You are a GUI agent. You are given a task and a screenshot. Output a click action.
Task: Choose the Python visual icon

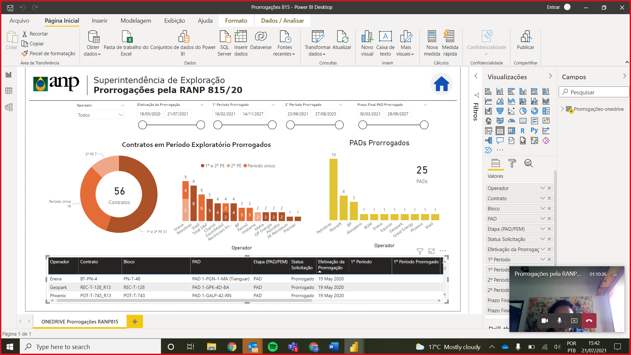pos(534,130)
